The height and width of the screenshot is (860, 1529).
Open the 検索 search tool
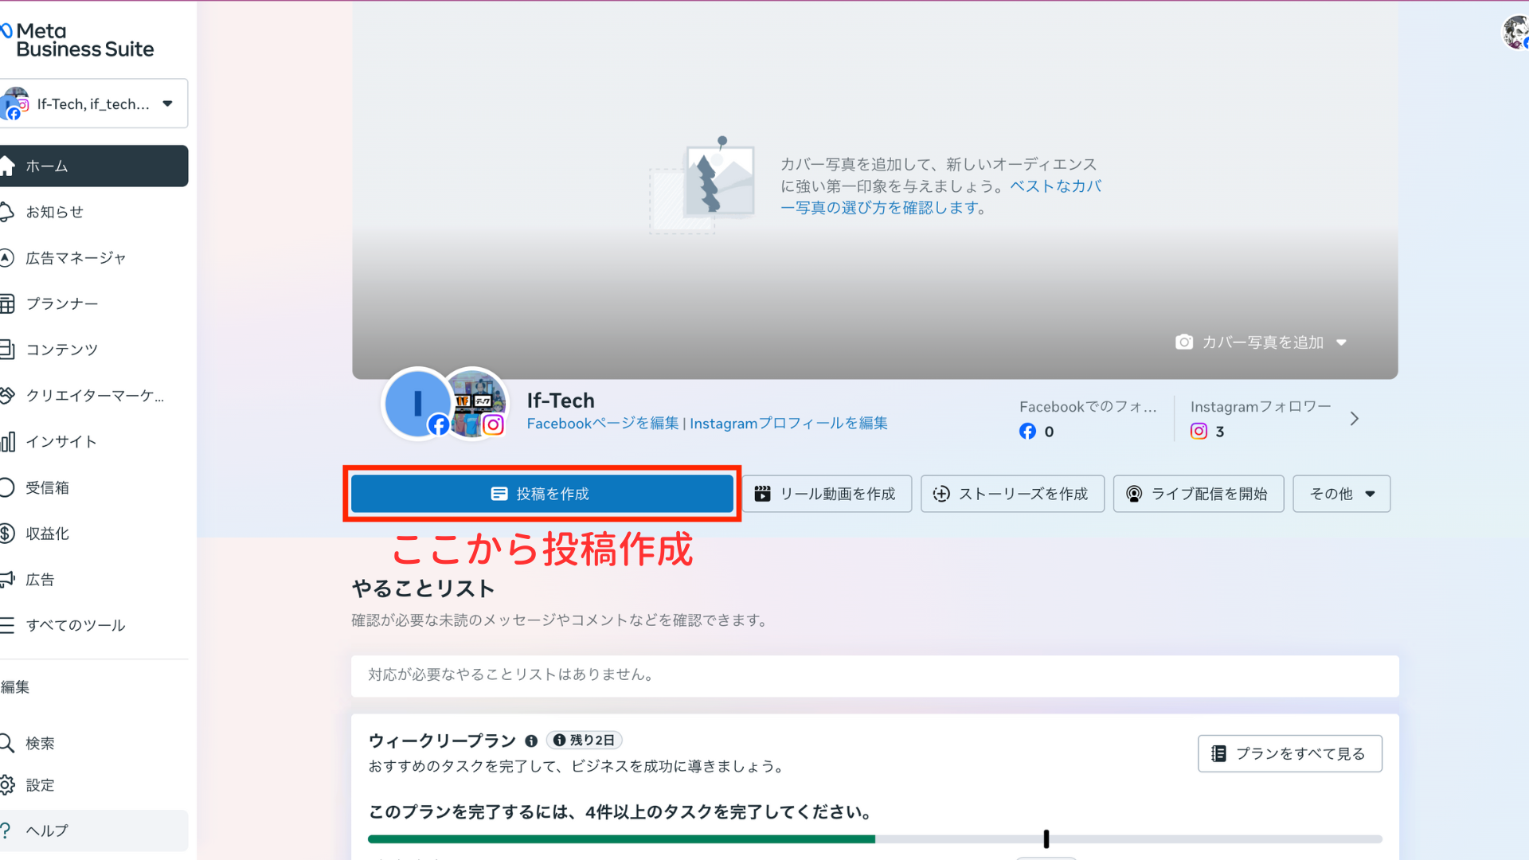pyautogui.click(x=40, y=743)
